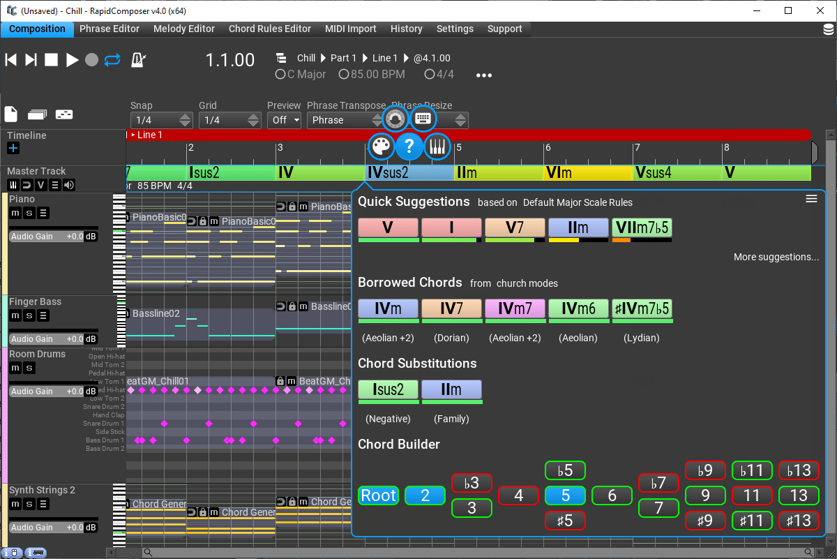The height and width of the screenshot is (559, 837).
Task: Select the piano keyboard icon on Master Track
Action: [13, 184]
